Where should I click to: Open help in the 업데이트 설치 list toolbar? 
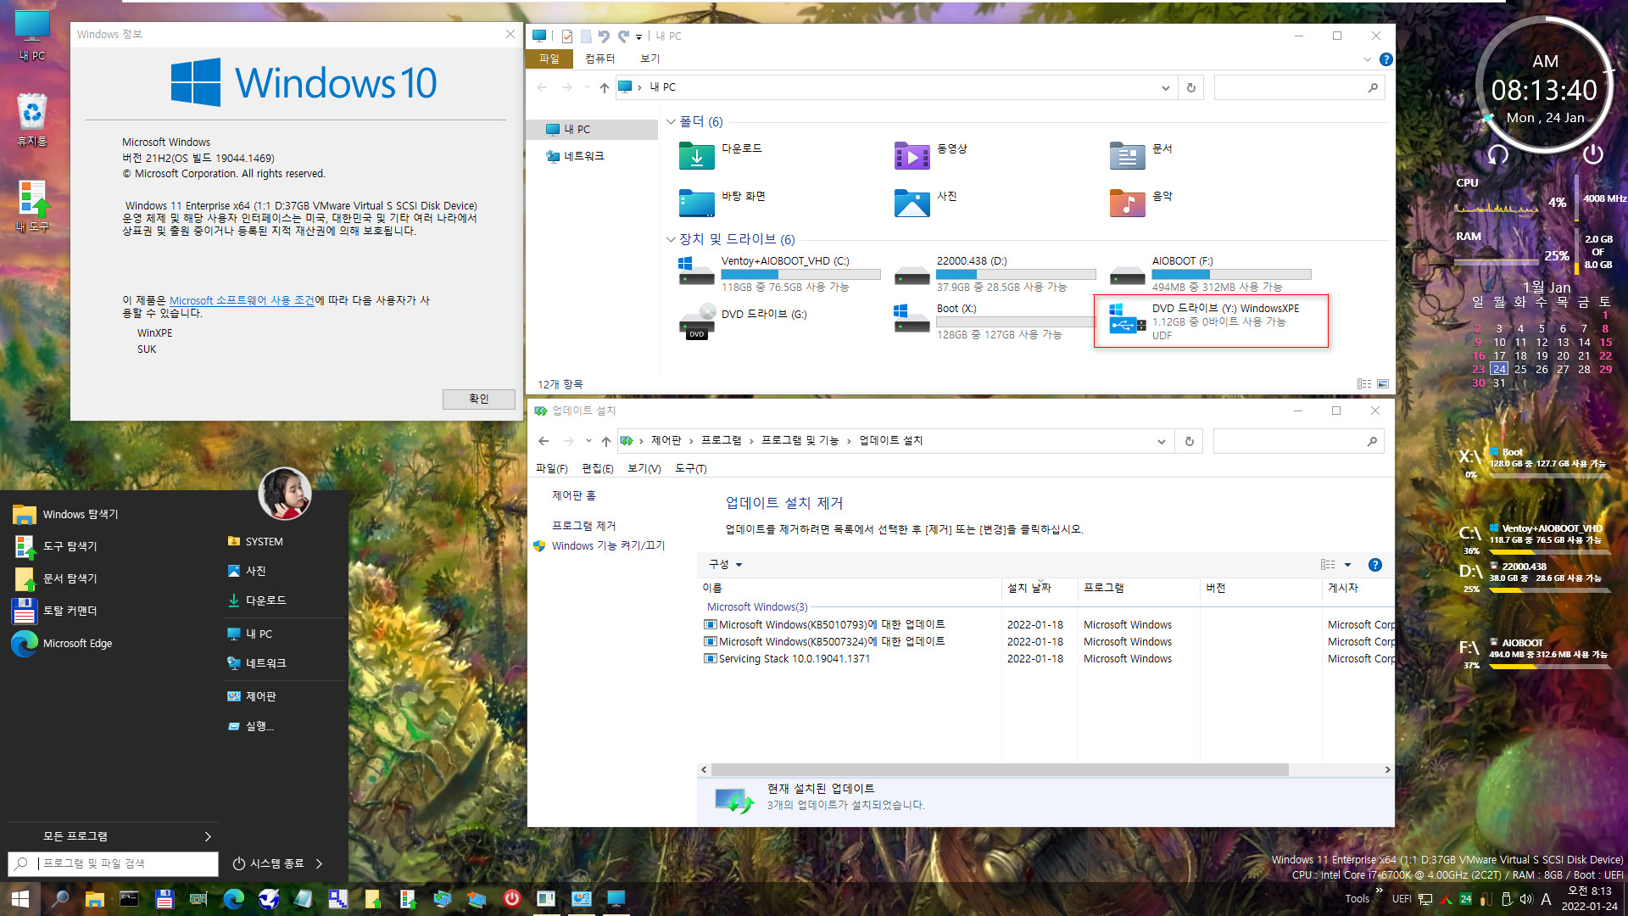(x=1375, y=565)
